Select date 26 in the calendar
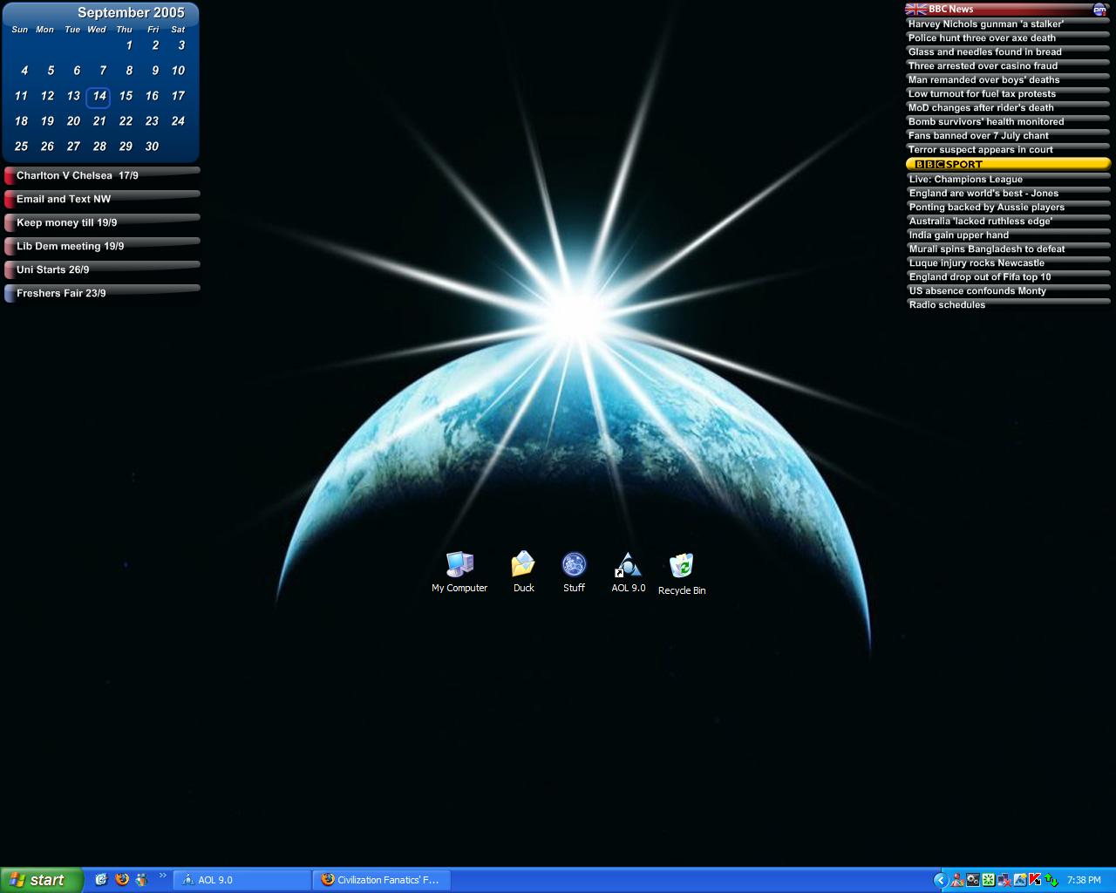Image resolution: width=1116 pixels, height=893 pixels. [x=47, y=147]
